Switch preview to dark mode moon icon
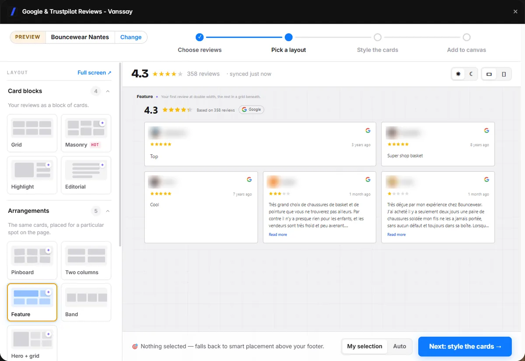Viewport: 525px width, 361px height. [x=471, y=74]
